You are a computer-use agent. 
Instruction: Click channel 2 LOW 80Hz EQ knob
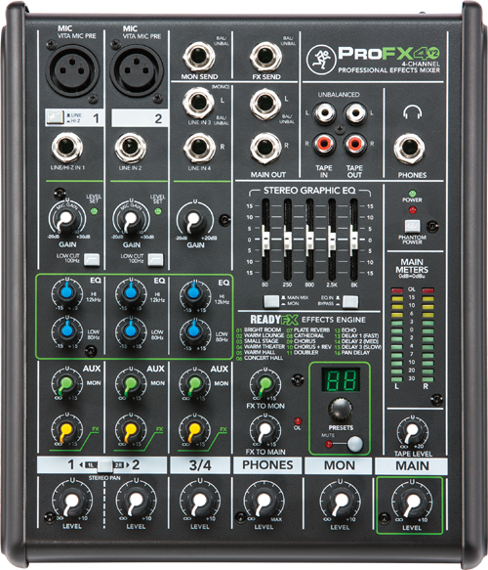(131, 330)
